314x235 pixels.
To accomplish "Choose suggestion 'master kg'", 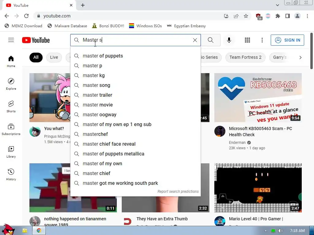I will [136, 76].
